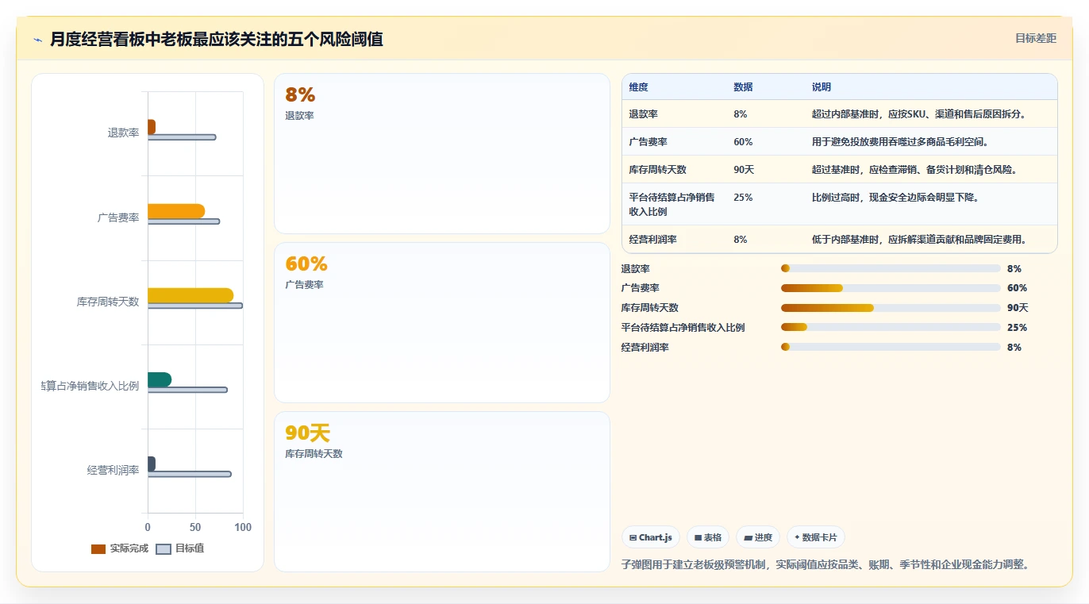
Task: Toggle the 目标值 legend swatch
Action: (x=164, y=549)
